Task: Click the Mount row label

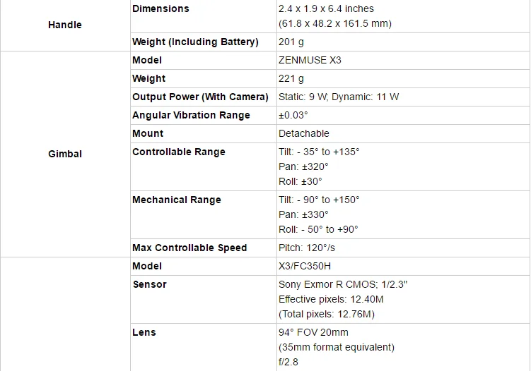Action: (x=148, y=134)
